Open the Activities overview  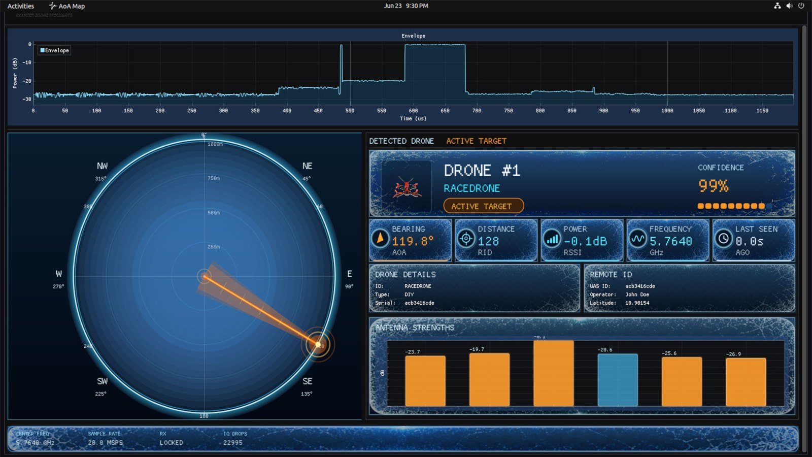point(21,6)
